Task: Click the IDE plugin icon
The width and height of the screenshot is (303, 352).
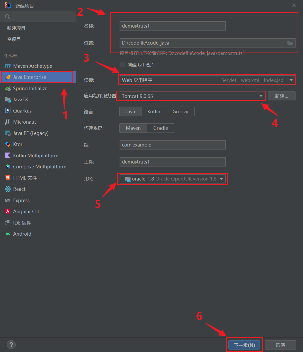Action: [8, 223]
